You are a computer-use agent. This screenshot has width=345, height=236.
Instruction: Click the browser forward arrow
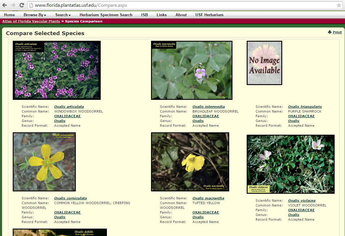pyautogui.click(x=13, y=5)
